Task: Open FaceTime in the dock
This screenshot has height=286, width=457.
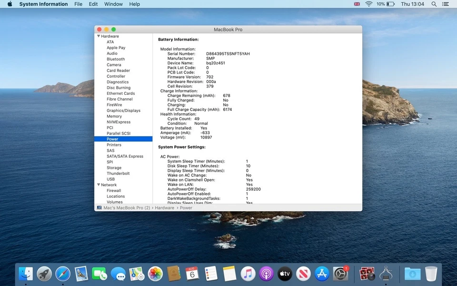Action: point(99,274)
